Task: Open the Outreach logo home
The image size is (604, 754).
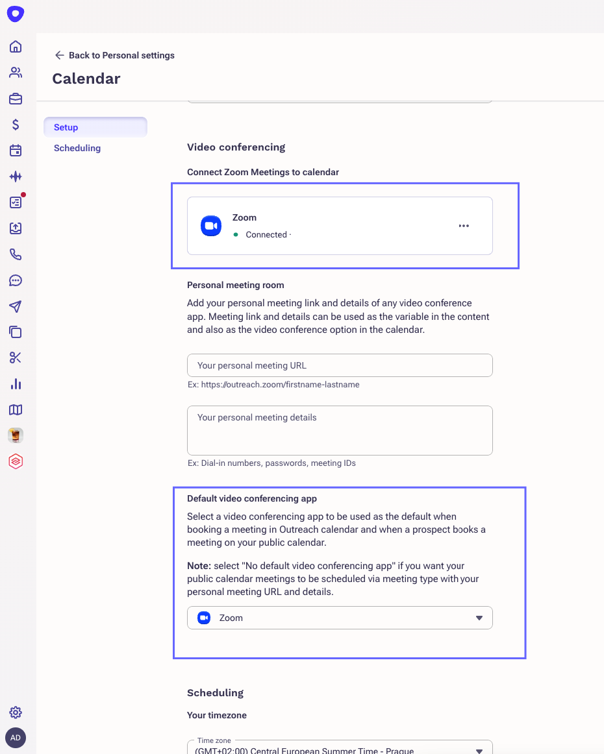Action: tap(16, 14)
